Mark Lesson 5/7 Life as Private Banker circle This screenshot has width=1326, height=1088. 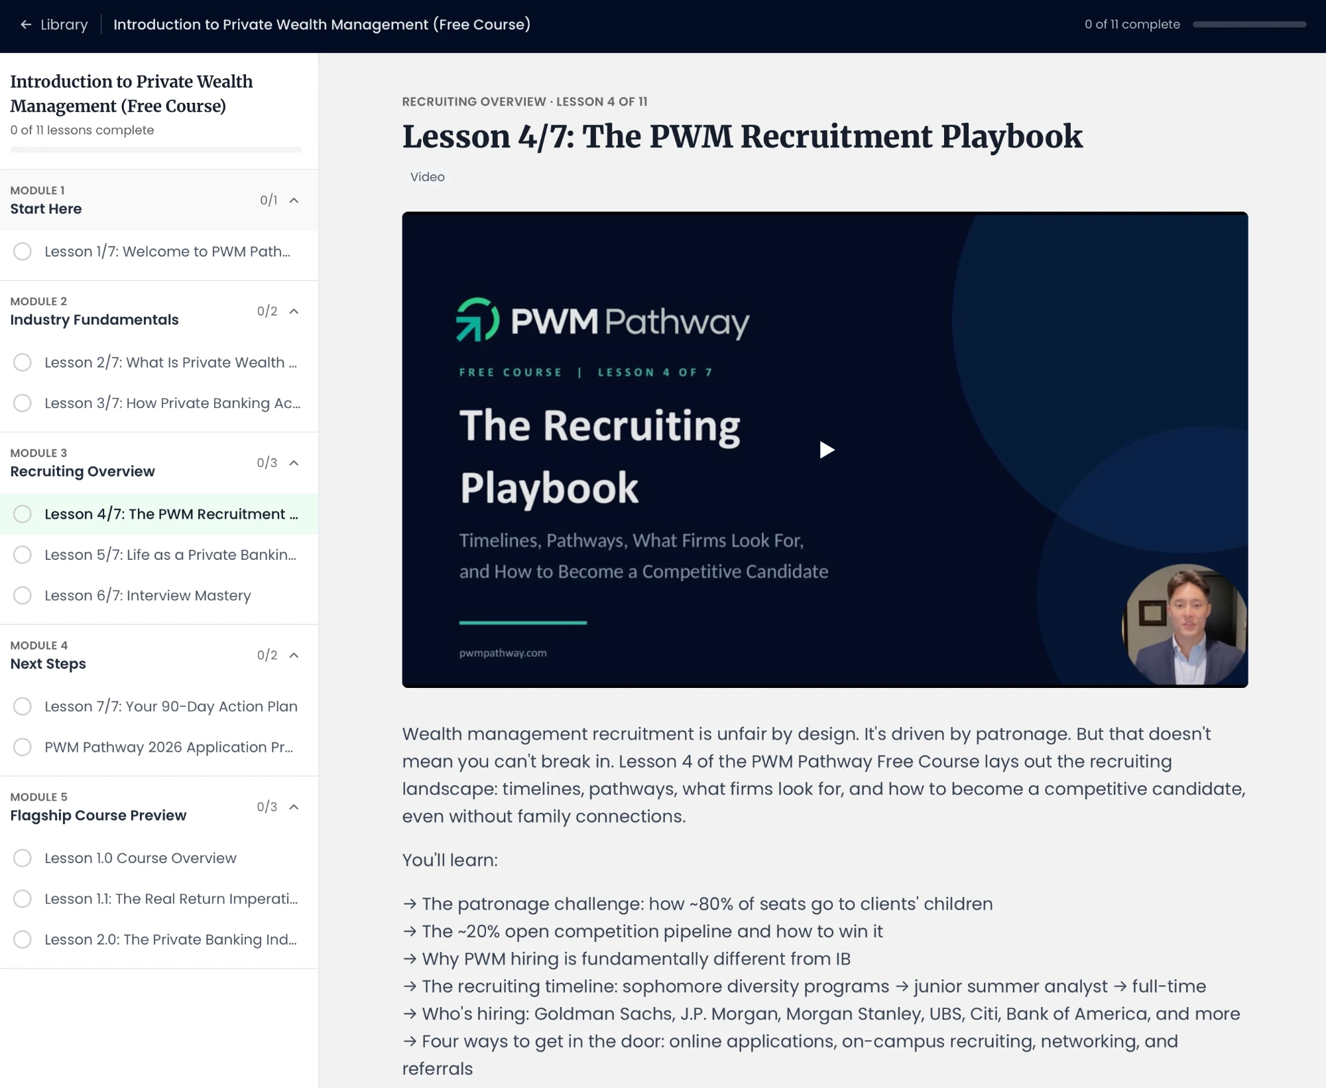pyautogui.click(x=23, y=555)
